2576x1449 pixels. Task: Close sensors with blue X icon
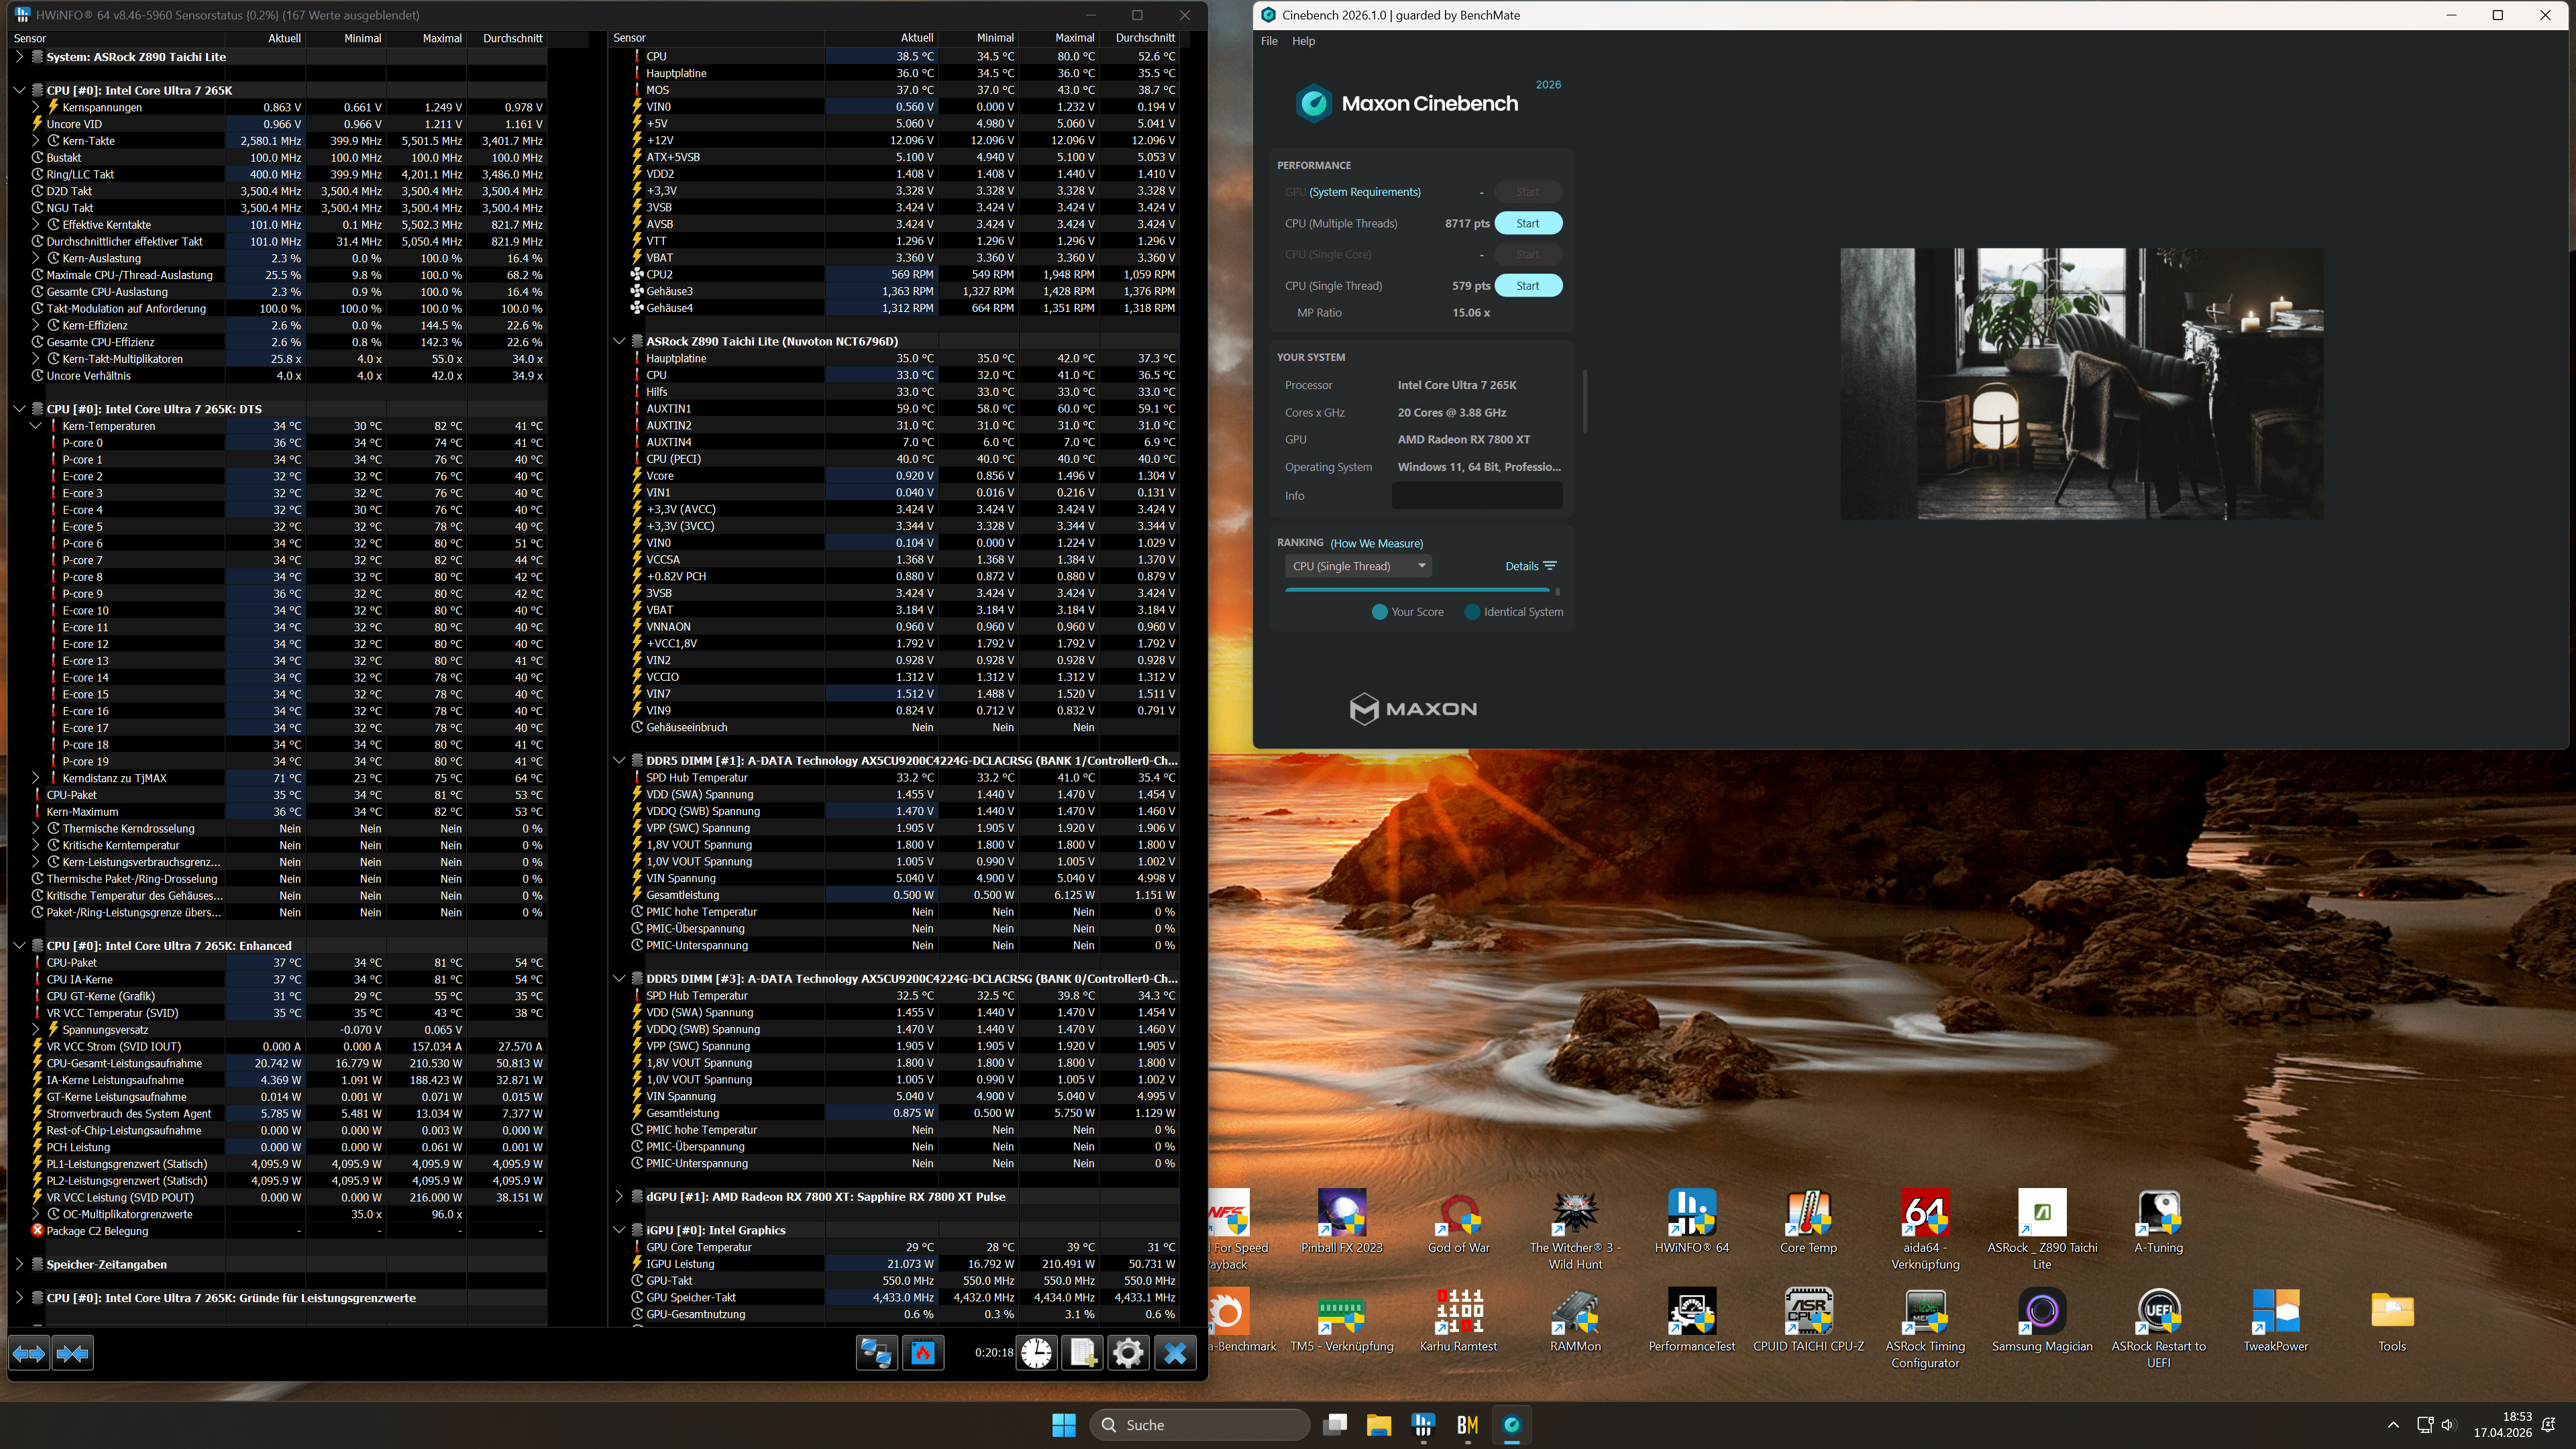1175,1353
